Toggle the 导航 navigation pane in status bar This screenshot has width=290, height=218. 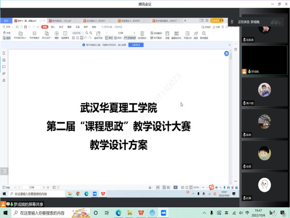pyautogui.click(x=6, y=187)
